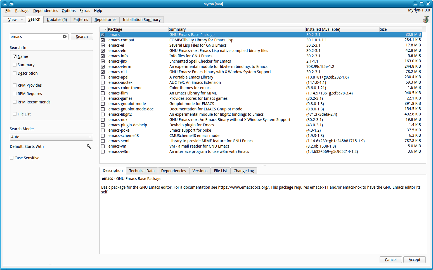The image size is (433, 270).
Task: Select the emacs-plugin-devhelp row
Action: tap(261, 125)
